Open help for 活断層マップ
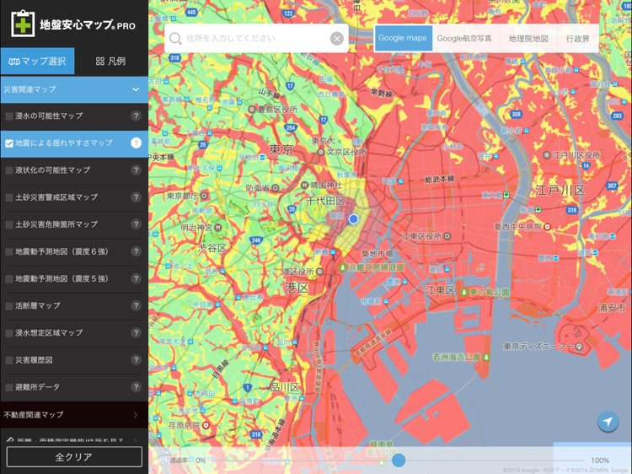 coord(137,305)
